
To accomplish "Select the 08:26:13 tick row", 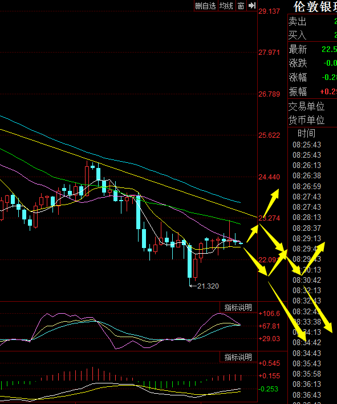I will click(307, 165).
